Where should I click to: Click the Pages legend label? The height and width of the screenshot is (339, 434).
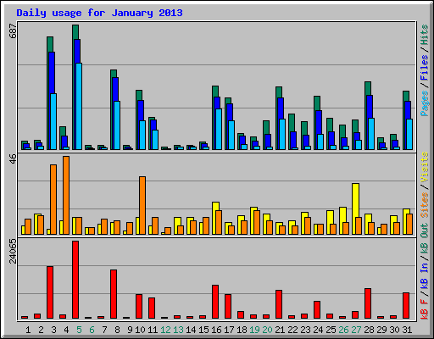coord(425,103)
